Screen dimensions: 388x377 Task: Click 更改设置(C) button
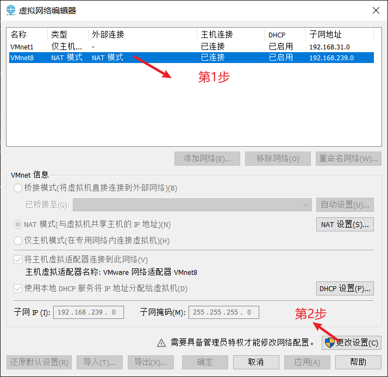coord(352,343)
